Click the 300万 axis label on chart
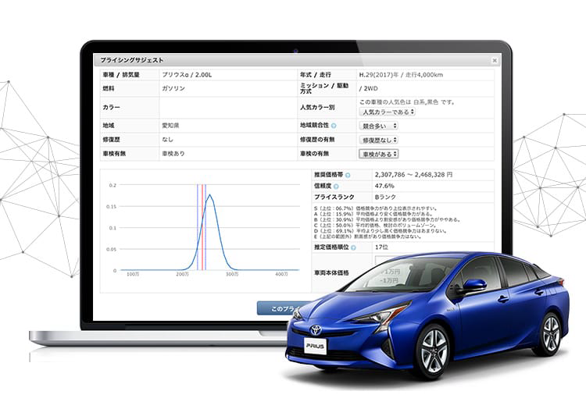Image resolution: width=586 pixels, height=402 pixels. point(232,274)
